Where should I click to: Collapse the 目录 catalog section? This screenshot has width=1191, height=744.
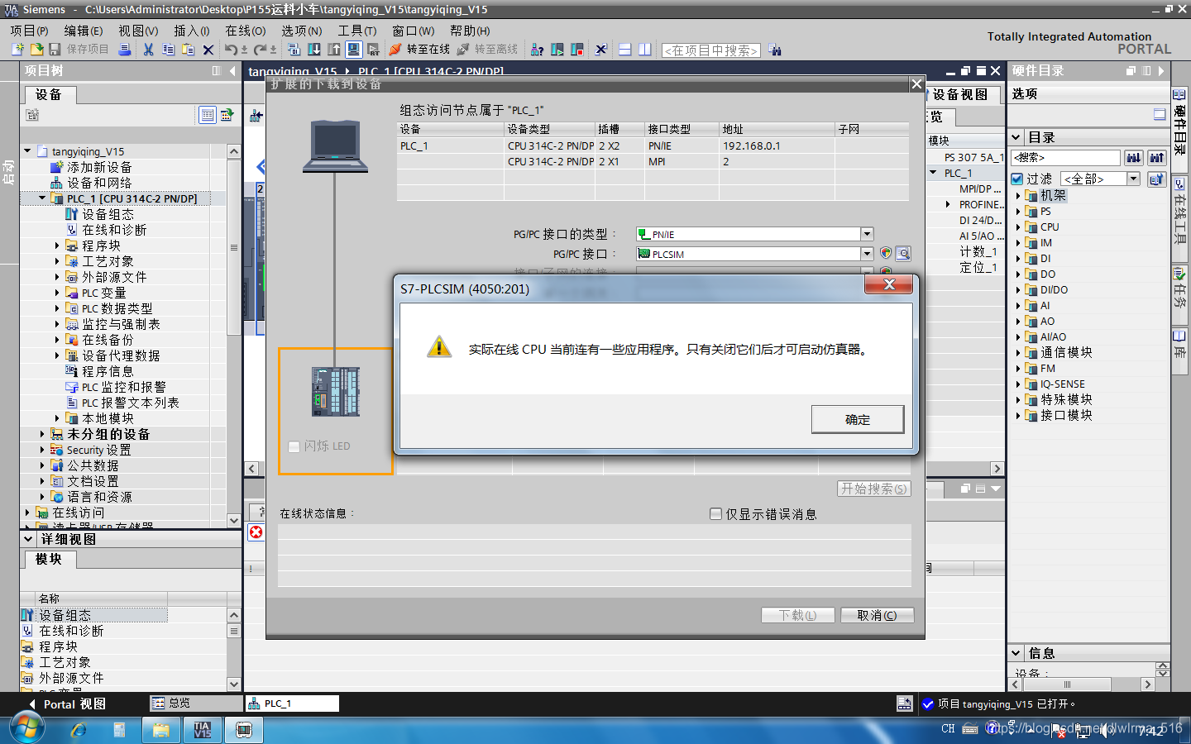tap(1016, 137)
